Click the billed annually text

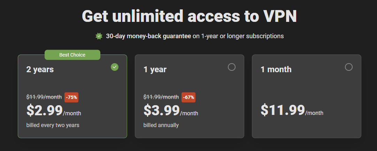click(x=161, y=125)
